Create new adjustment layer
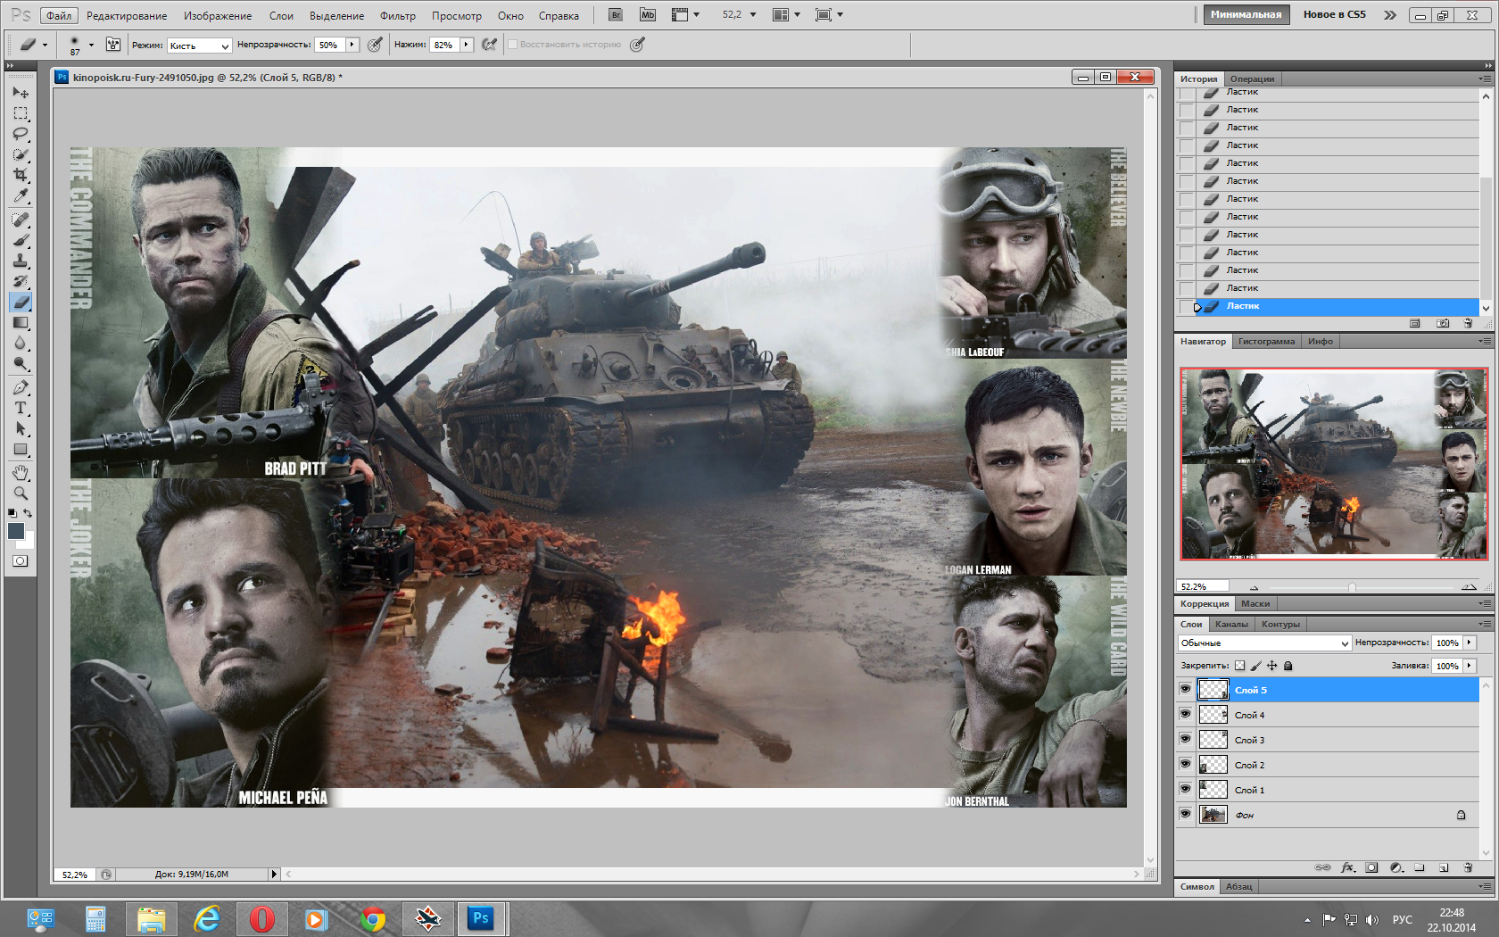Image resolution: width=1499 pixels, height=937 pixels. [1396, 867]
